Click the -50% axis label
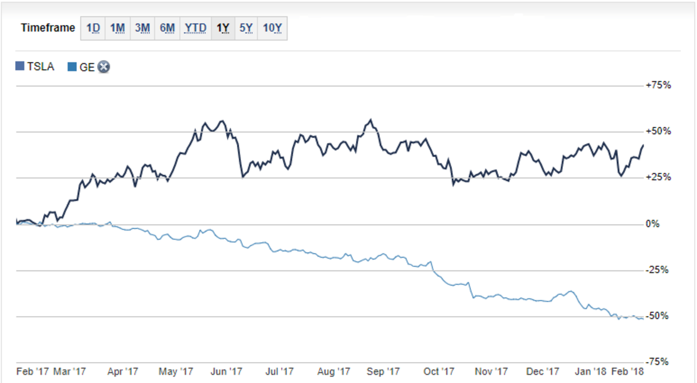The width and height of the screenshot is (697, 383). 658,316
